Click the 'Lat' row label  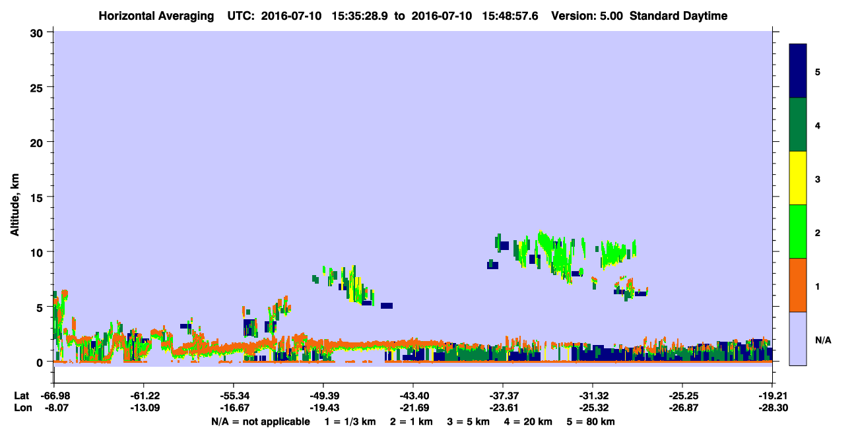pos(22,396)
